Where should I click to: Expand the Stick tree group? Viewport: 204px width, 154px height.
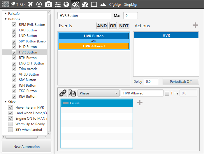6,102
